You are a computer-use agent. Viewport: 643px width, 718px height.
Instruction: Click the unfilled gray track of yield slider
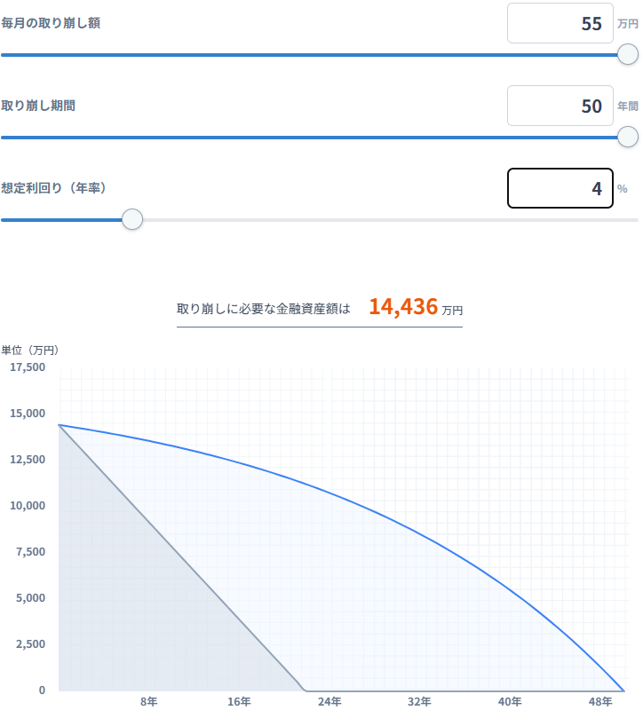pos(382,219)
